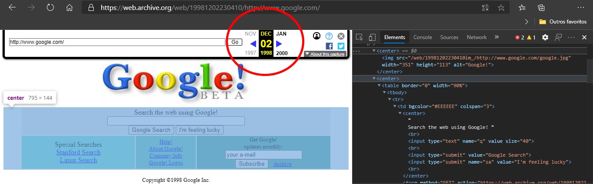Screen dimensions: 593x184
Task: Toggle device emulation in DevTools
Action: (372, 37)
